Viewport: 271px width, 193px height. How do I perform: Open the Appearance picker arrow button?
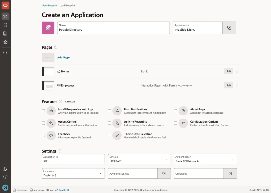[229, 28]
